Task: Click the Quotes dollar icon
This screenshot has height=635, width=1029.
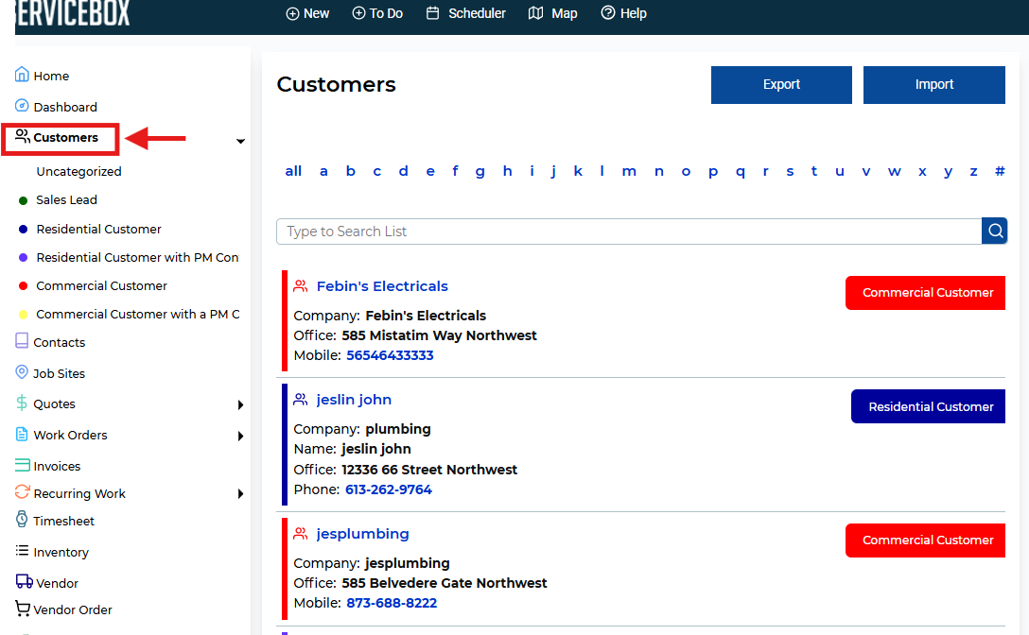Action: 22,403
